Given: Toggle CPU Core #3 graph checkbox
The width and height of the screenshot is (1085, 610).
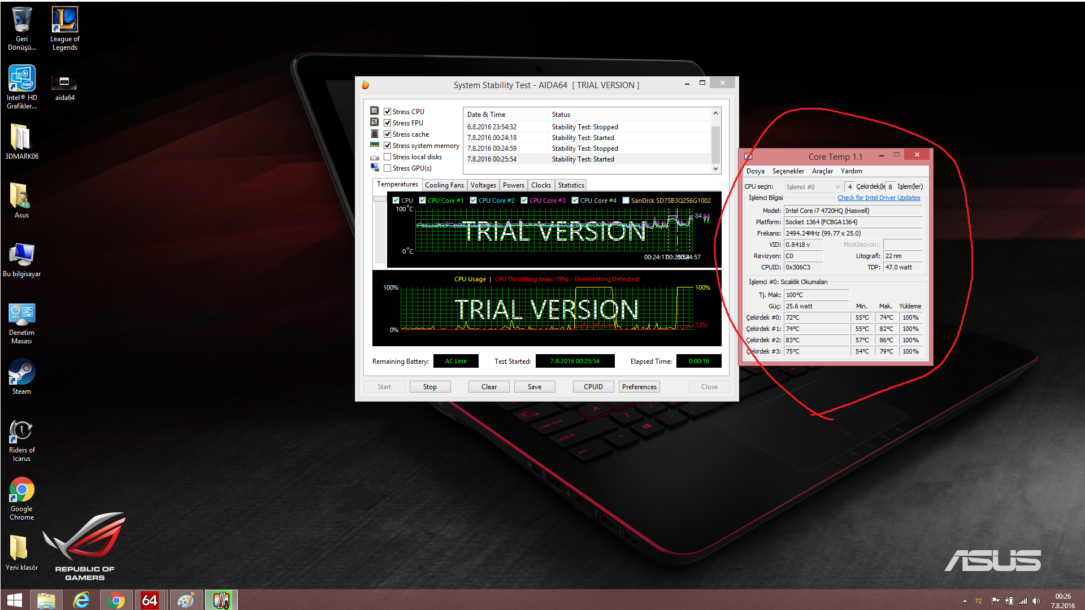Looking at the screenshot, I should (524, 201).
